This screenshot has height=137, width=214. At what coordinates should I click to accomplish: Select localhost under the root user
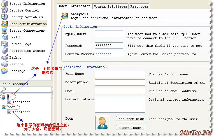(21, 112)
